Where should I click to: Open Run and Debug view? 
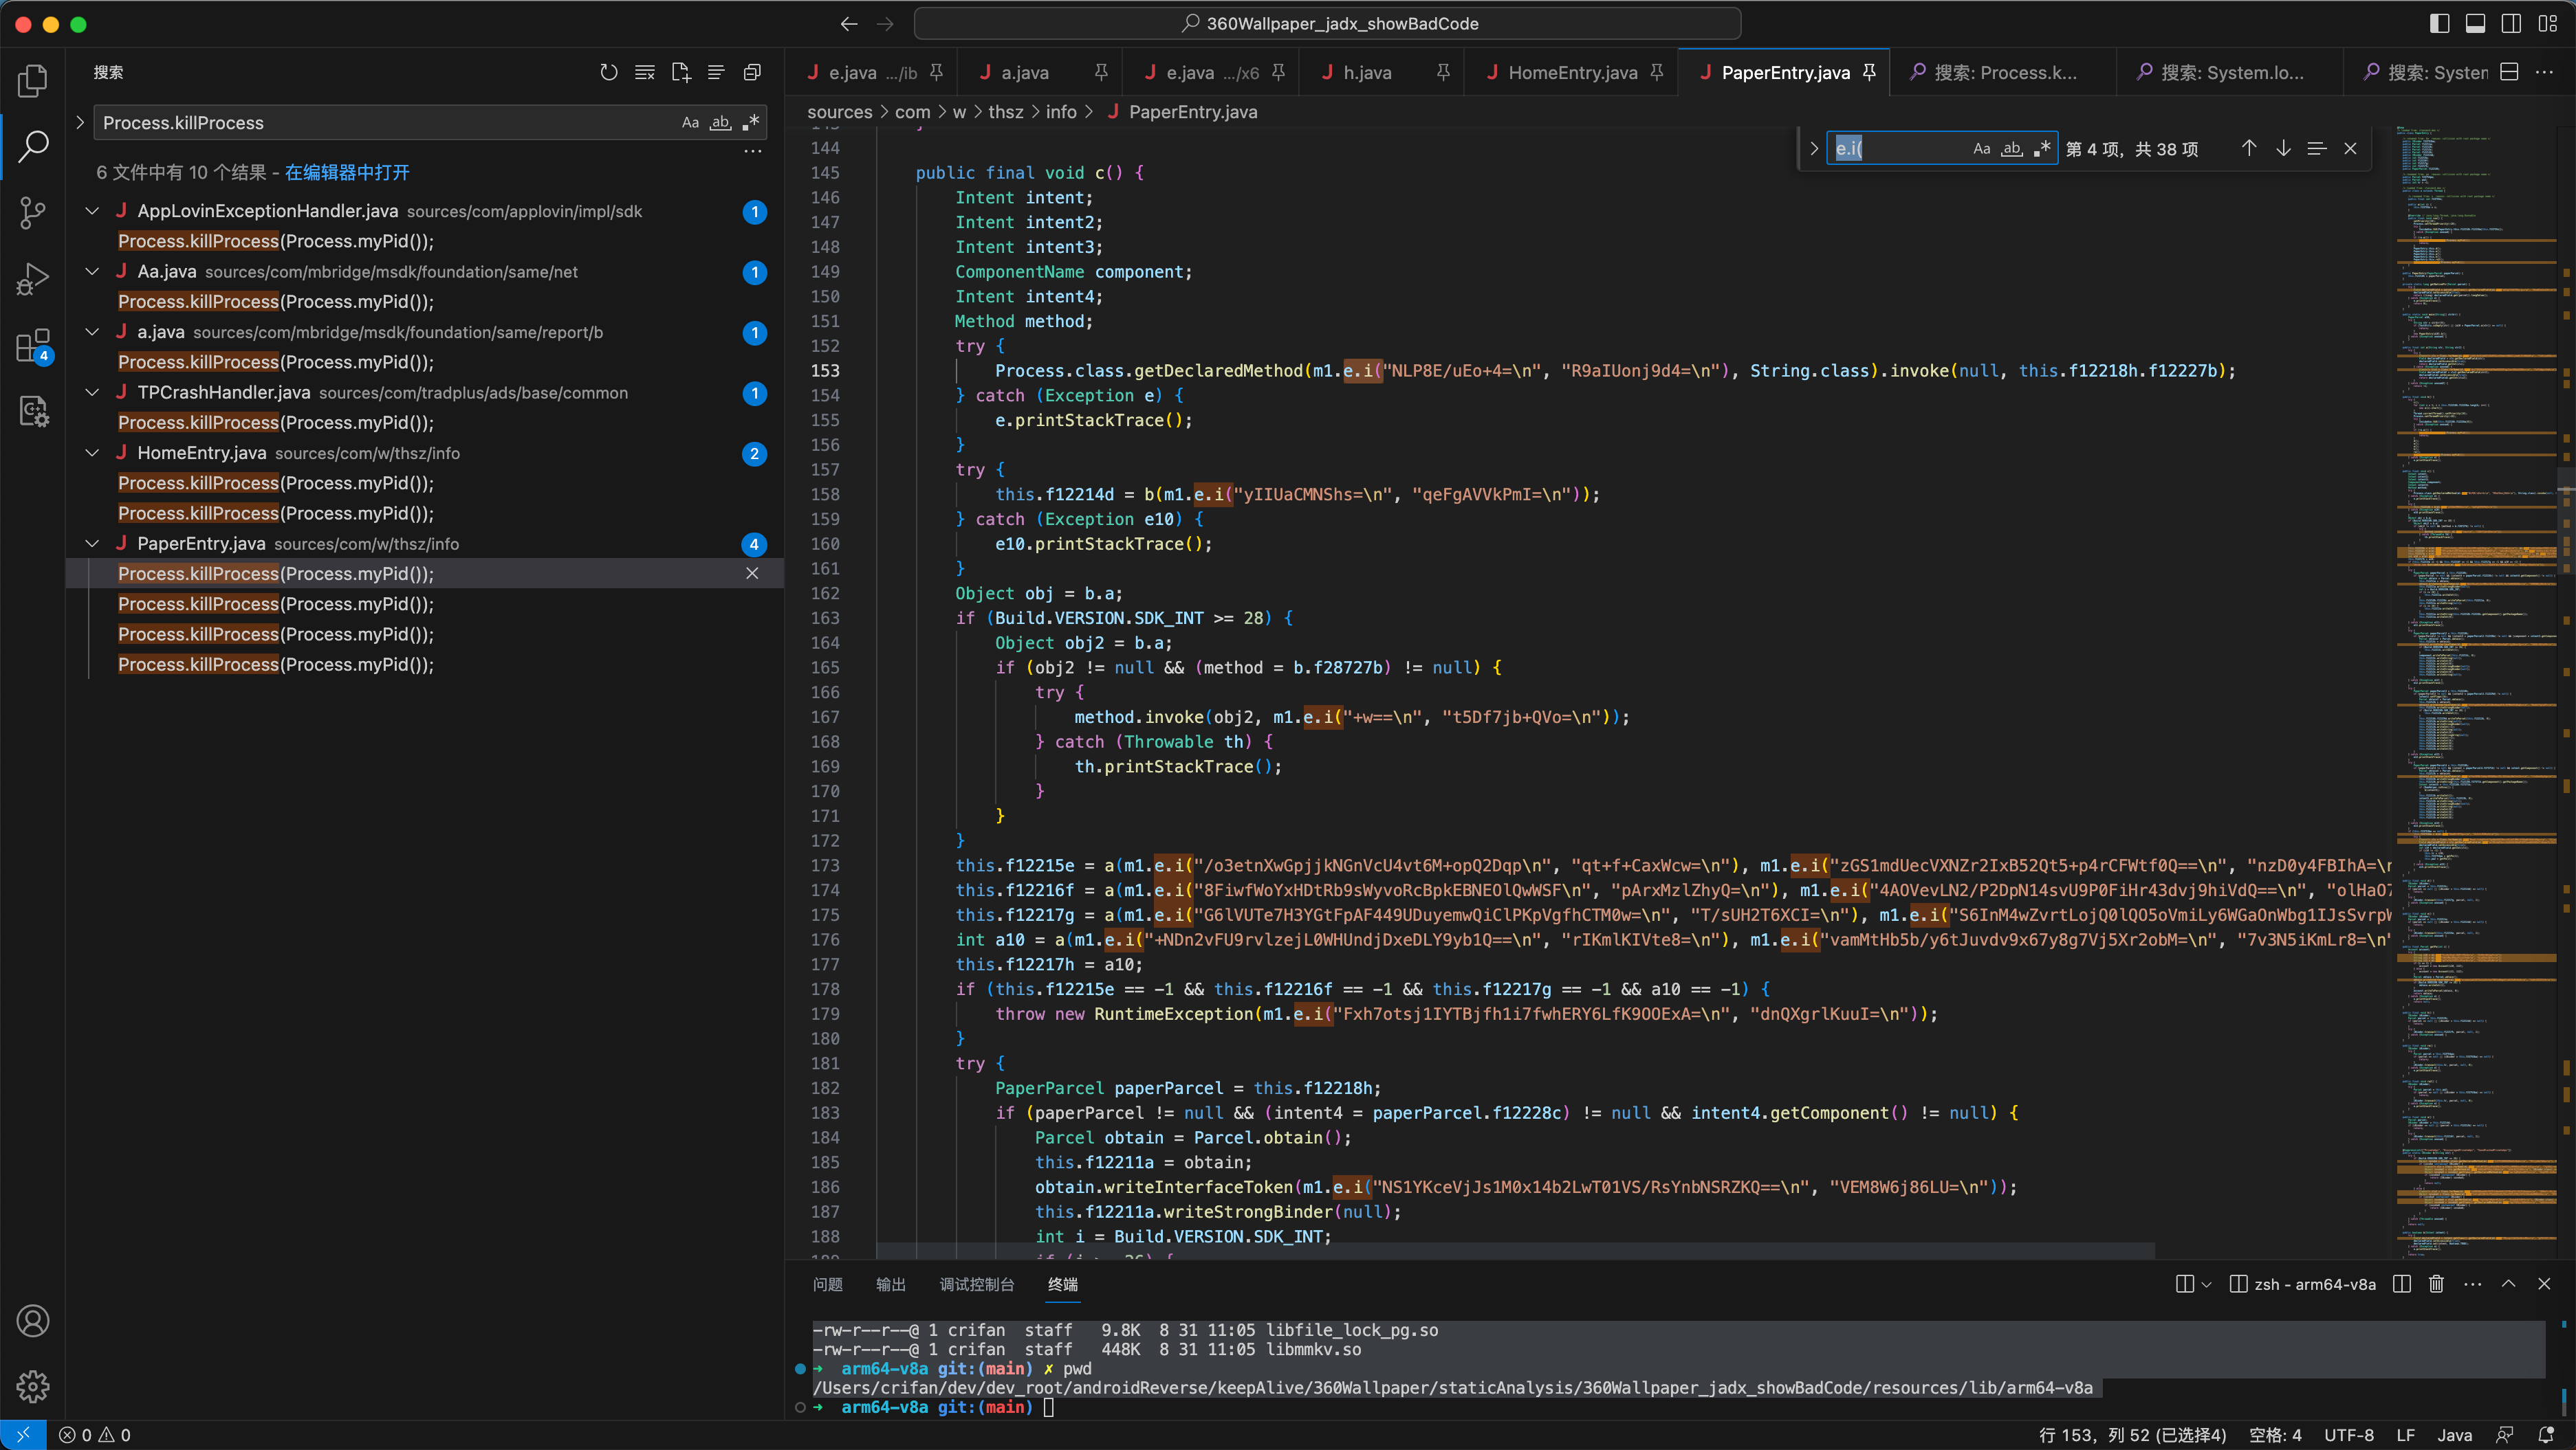[x=33, y=279]
